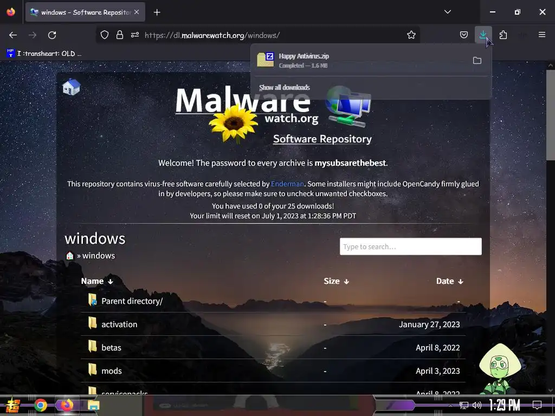Screen dimensions: 555x416
Task: Click the password mysubsarethebest text
Action: (x=351, y=163)
